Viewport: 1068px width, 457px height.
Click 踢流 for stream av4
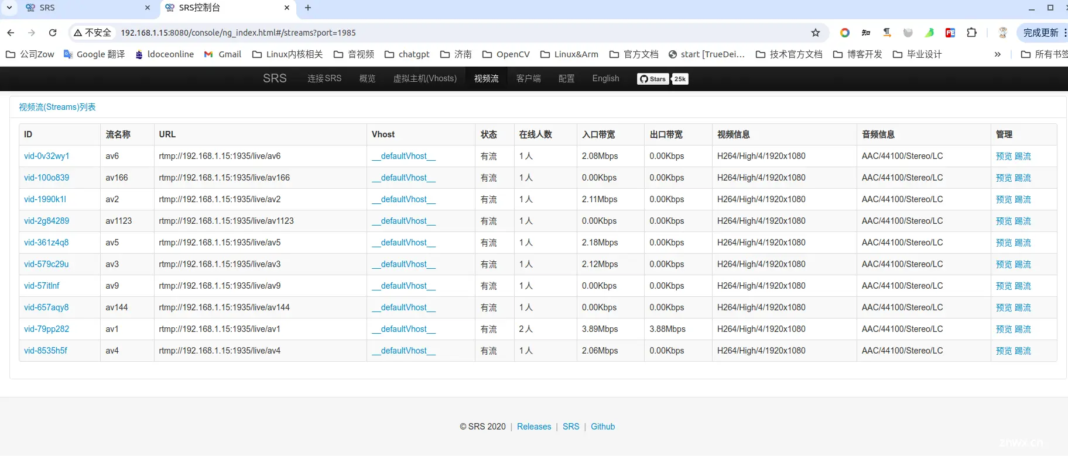1023,351
